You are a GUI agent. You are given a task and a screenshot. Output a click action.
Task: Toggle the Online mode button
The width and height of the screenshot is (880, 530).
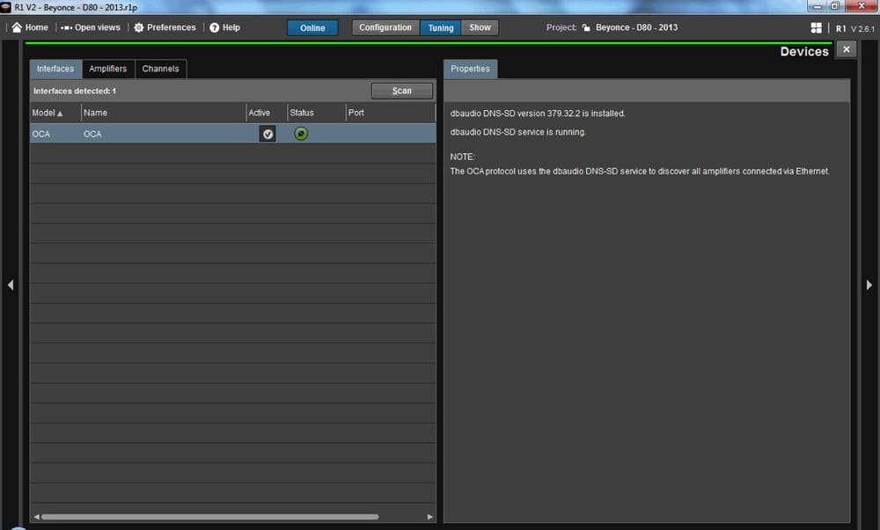312,27
